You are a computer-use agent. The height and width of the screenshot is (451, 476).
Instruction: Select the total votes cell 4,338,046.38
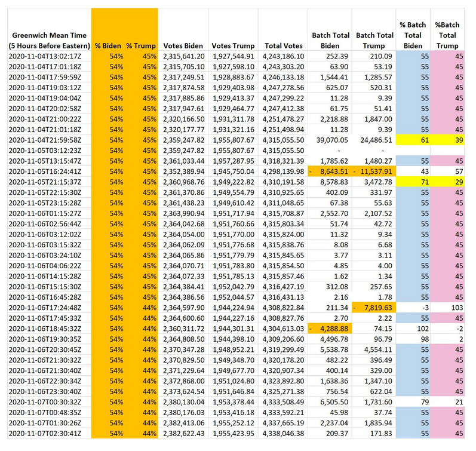(282, 434)
